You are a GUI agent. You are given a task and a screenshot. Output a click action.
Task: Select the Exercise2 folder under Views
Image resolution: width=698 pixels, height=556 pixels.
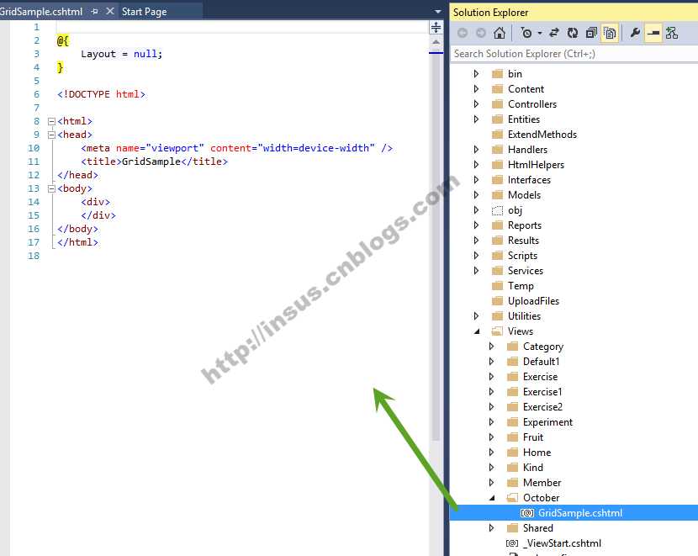(x=542, y=407)
